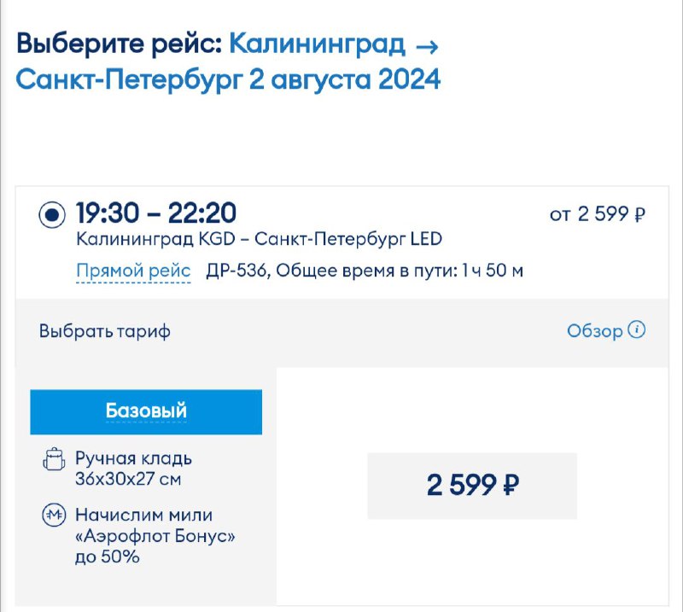Click the от 2 599 ₽ starting price

598,214
